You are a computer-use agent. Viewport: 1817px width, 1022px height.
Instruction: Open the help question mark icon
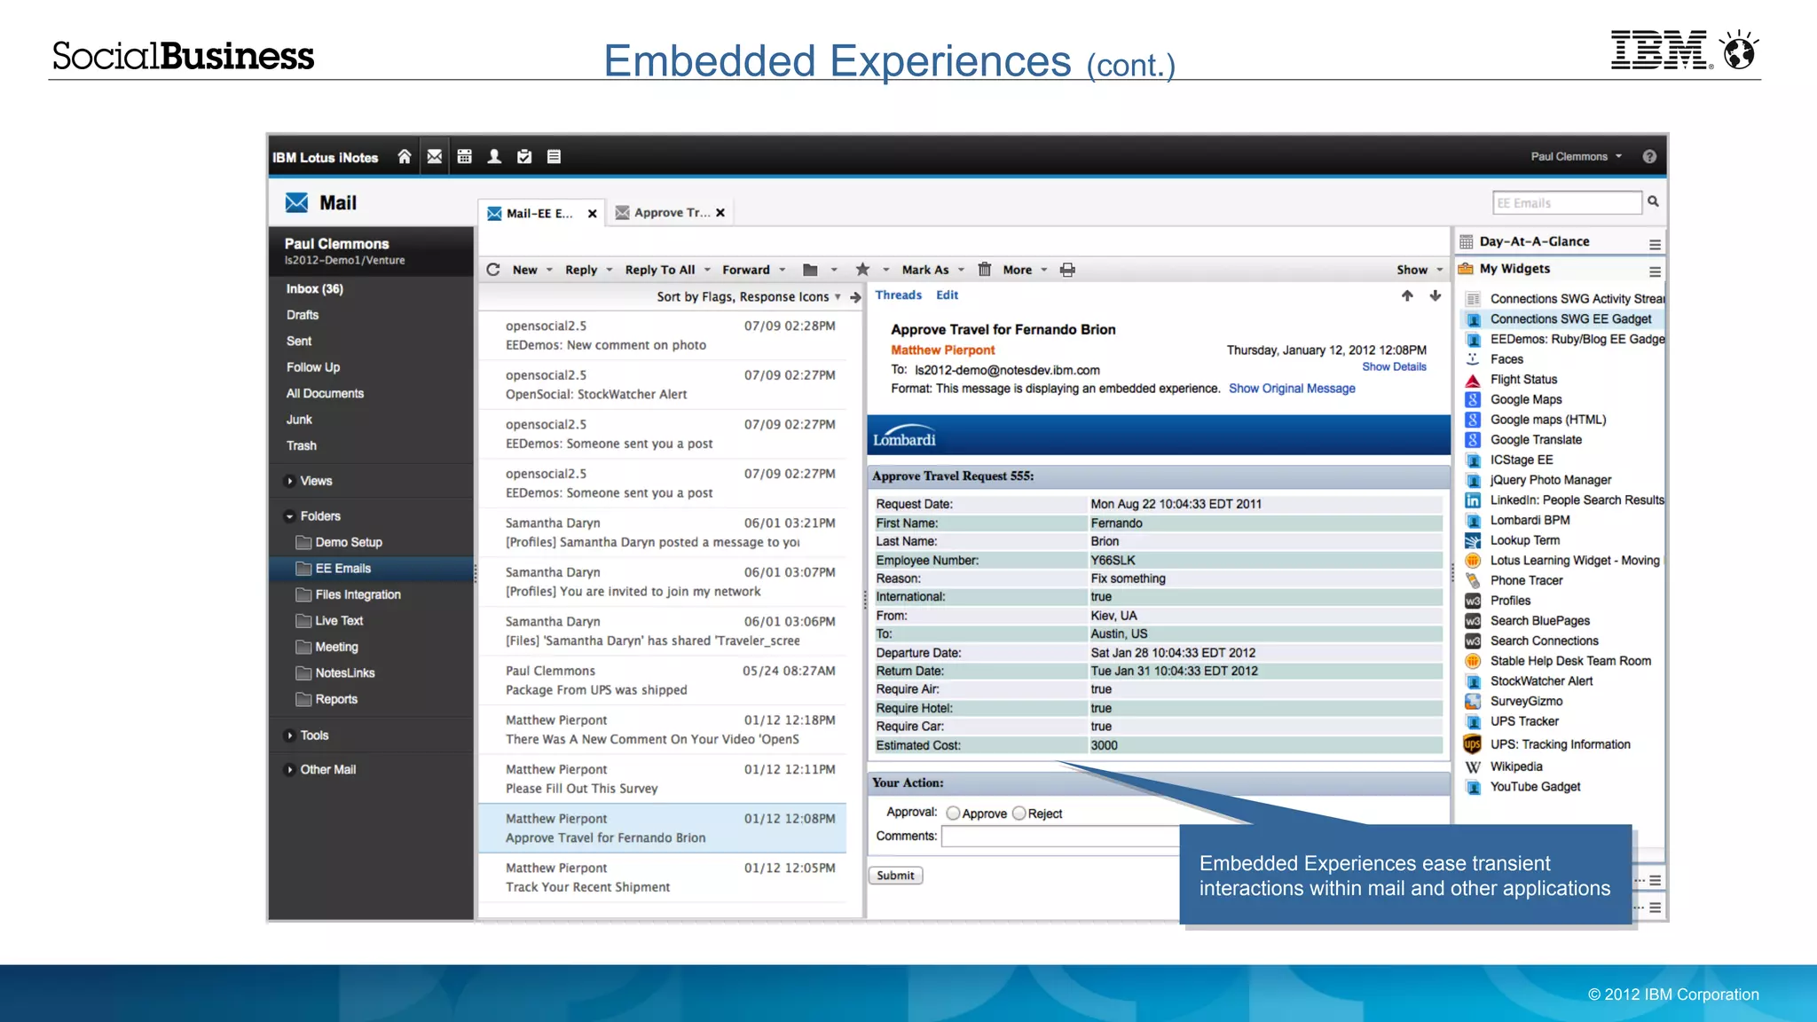tap(1649, 157)
